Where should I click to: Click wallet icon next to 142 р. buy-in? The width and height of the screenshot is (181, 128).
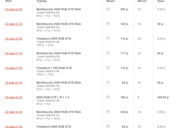click(x=108, y=24)
